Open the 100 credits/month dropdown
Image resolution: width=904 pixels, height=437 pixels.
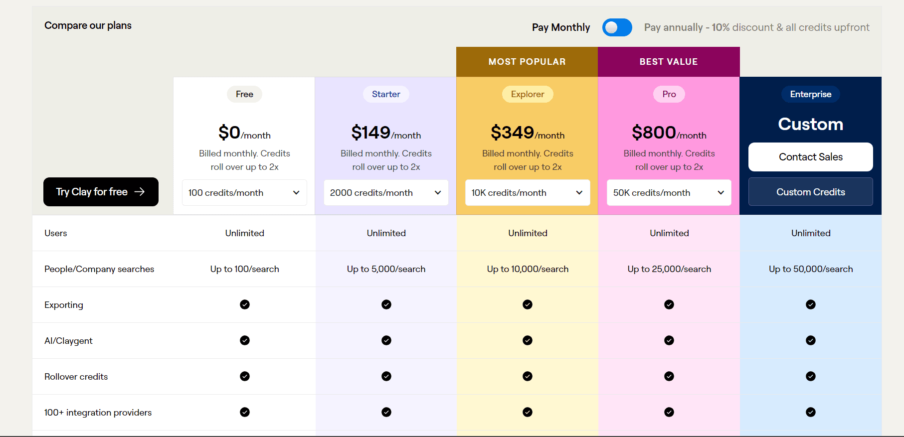coord(244,193)
